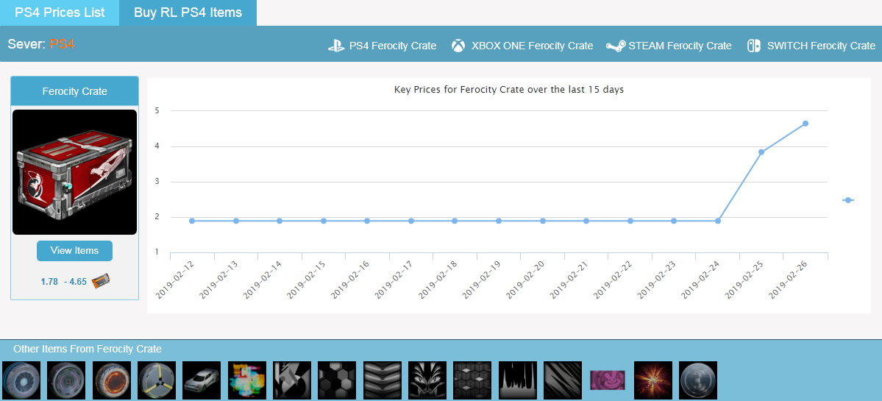Click the Ferocity Crate image
Viewport: 882px width, 401px height.
[x=75, y=172]
